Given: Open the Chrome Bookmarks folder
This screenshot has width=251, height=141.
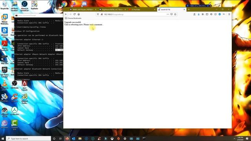Looking at the screenshot, I should [x=73, y=18].
